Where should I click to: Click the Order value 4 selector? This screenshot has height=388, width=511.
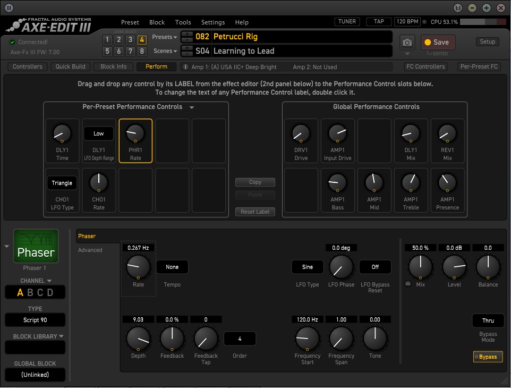[240, 339]
